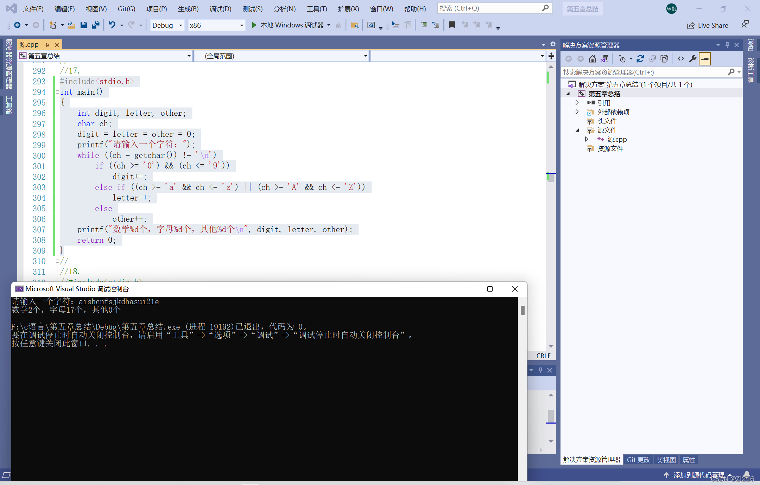760x485 pixels.
Task: Toggle the preview selected items button
Action: tap(705, 59)
